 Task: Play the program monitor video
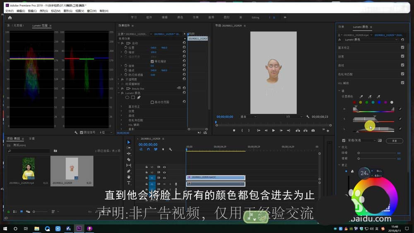tap(273, 130)
